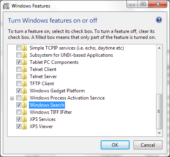170x157 pixels.
Task: Disable the XPS Services checkbox
Action: coord(19,119)
